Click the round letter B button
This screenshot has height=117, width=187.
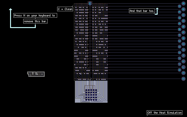[183, 9]
